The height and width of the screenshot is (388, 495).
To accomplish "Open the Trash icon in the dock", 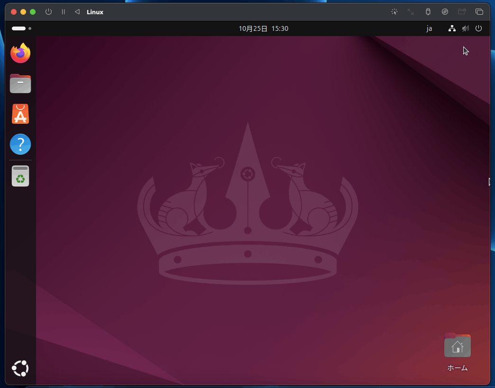I will click(20, 176).
